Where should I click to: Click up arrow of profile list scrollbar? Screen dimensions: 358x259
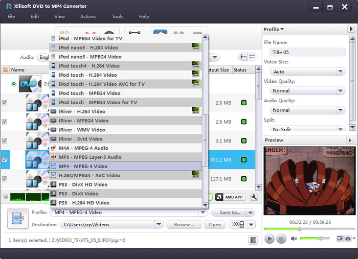pos(205,37)
